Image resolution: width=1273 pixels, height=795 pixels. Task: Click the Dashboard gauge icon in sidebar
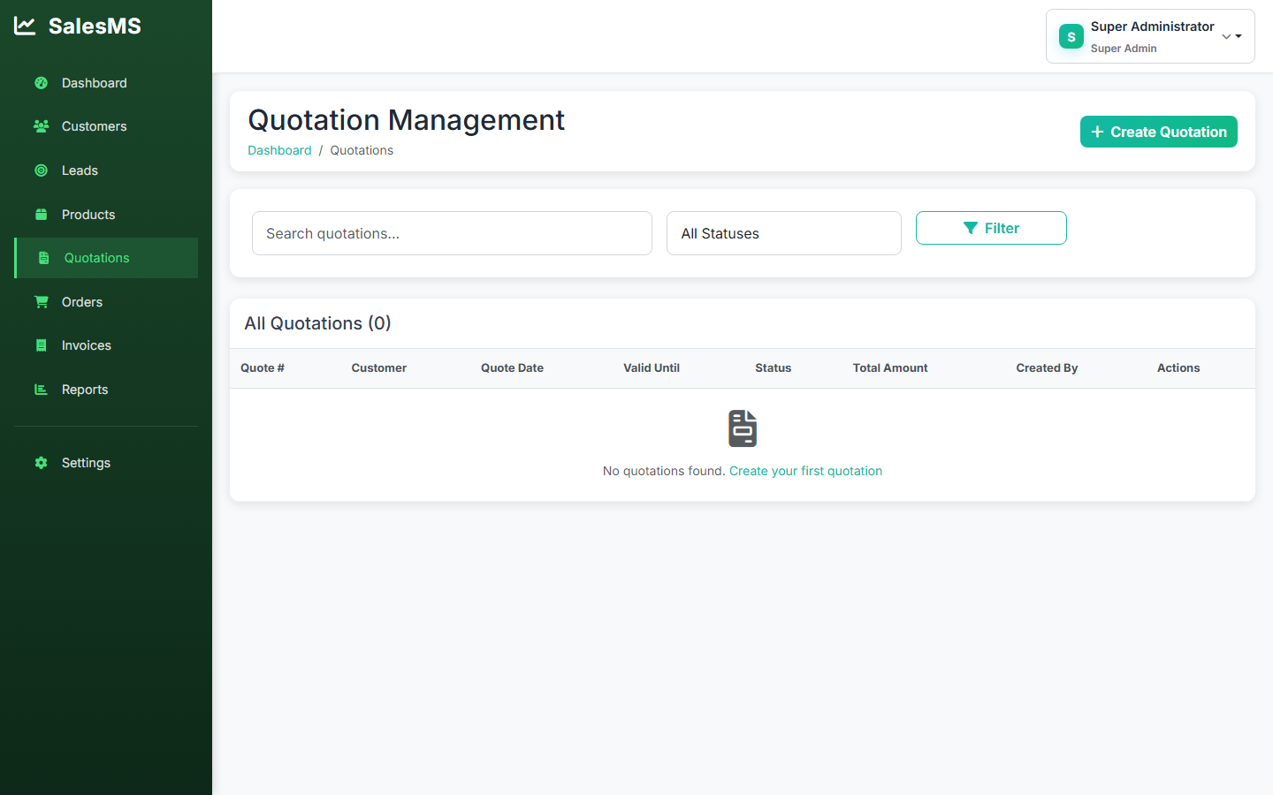tap(41, 83)
